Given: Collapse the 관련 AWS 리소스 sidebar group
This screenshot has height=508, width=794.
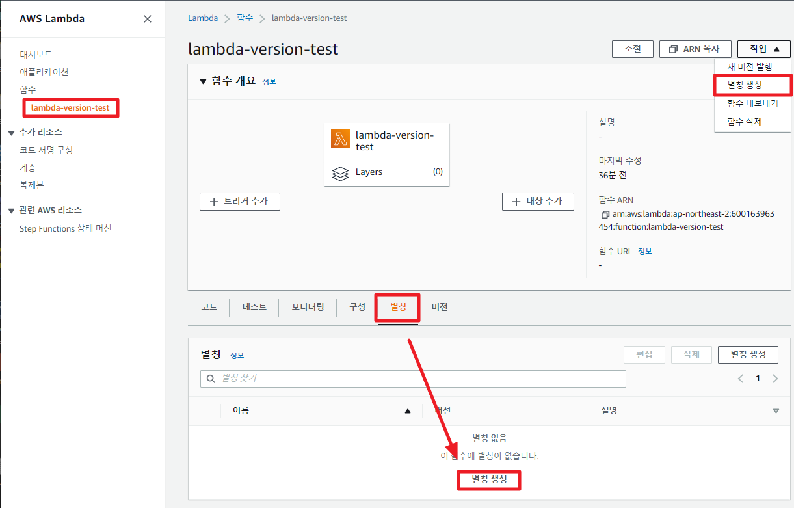Looking at the screenshot, I should (x=11, y=210).
